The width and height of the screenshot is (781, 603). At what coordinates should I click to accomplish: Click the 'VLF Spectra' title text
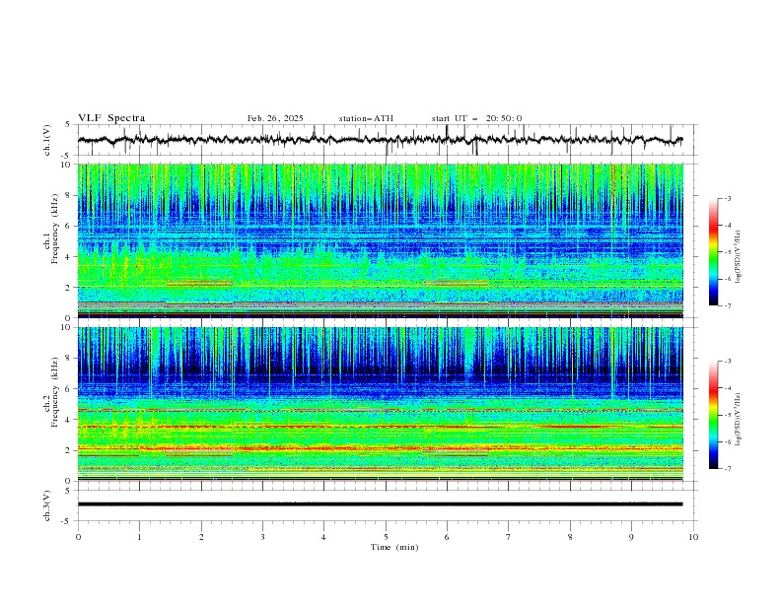(x=111, y=118)
